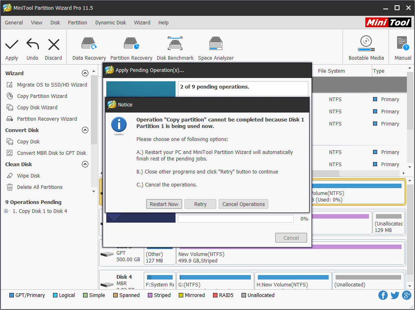This screenshot has height=310, width=415.
Task: Click the Partition Recovery Wizard icon
Action: coord(9,119)
